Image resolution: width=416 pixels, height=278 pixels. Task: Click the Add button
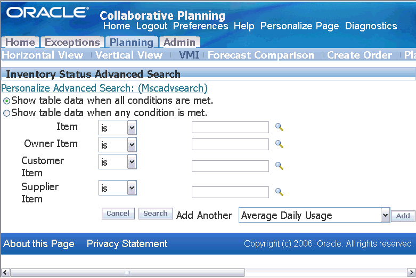click(x=403, y=216)
